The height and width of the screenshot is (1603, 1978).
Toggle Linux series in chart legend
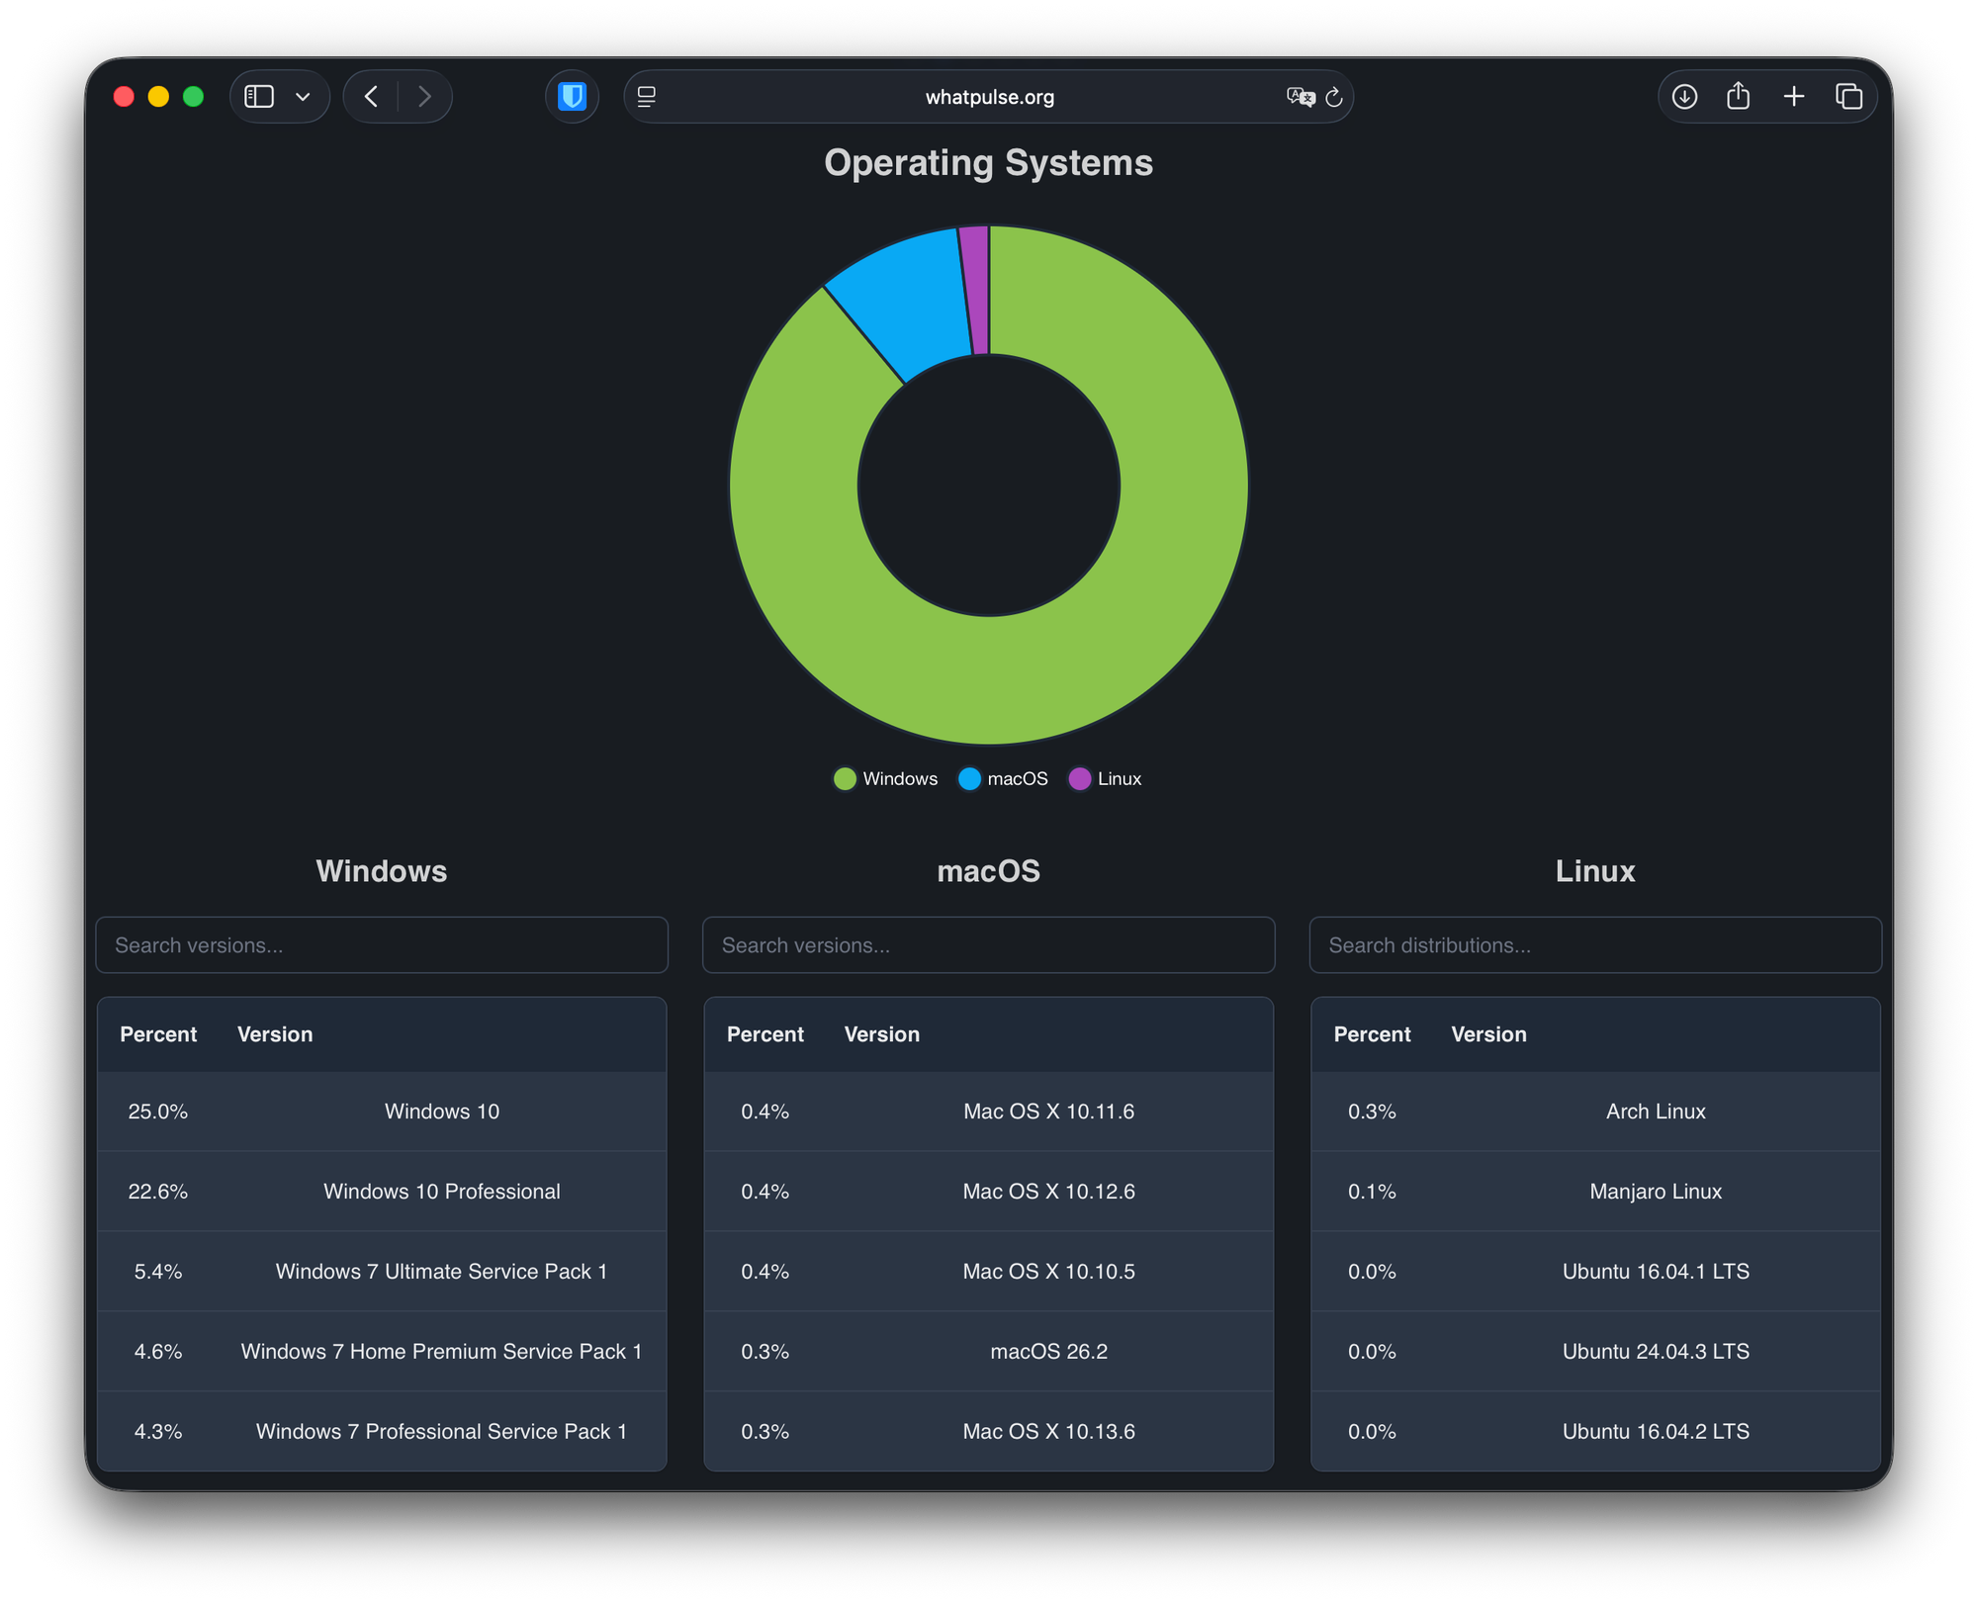(1106, 779)
